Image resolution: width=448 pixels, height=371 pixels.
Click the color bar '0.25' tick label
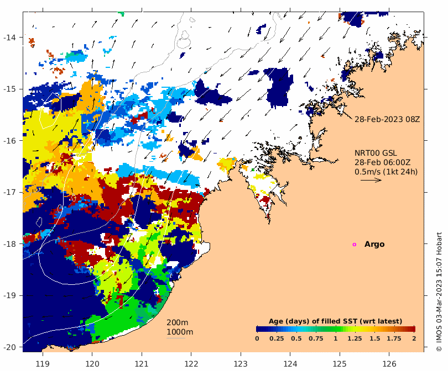click(277, 338)
